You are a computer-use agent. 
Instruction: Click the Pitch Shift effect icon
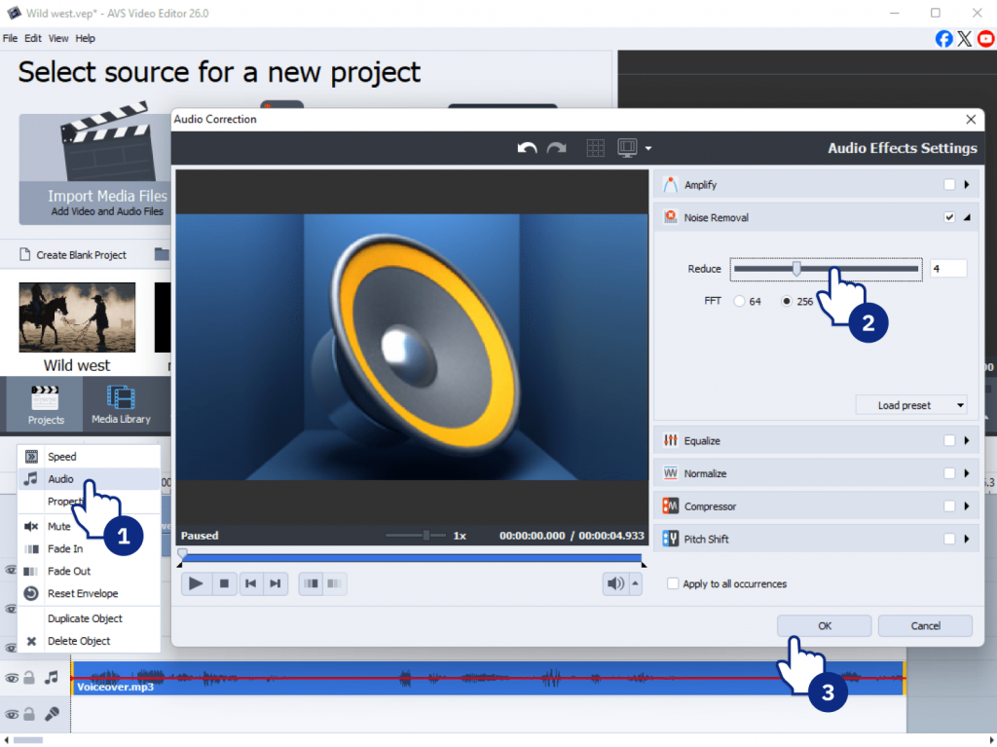click(x=670, y=539)
